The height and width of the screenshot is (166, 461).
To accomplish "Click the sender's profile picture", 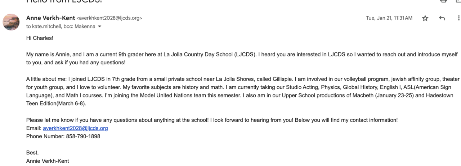I will (11, 22).
